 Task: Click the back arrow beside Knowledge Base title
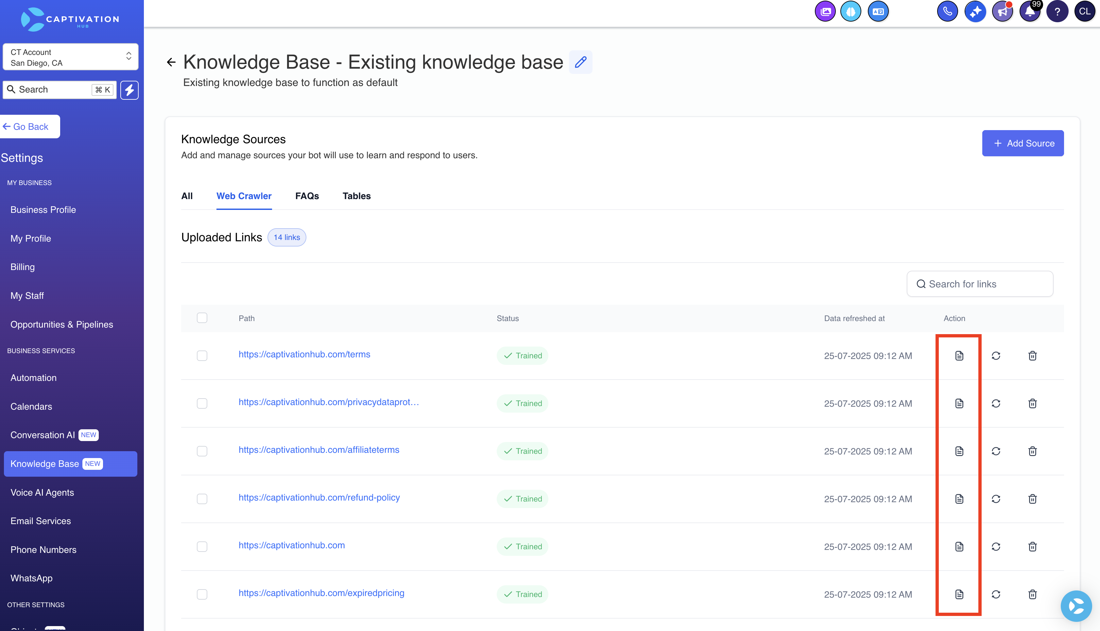coord(171,62)
